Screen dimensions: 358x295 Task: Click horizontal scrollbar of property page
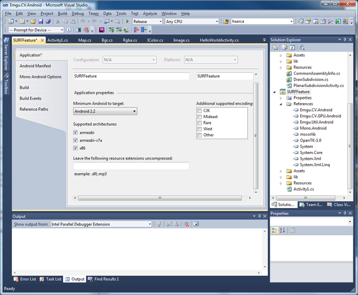pyautogui.click(x=160, y=198)
